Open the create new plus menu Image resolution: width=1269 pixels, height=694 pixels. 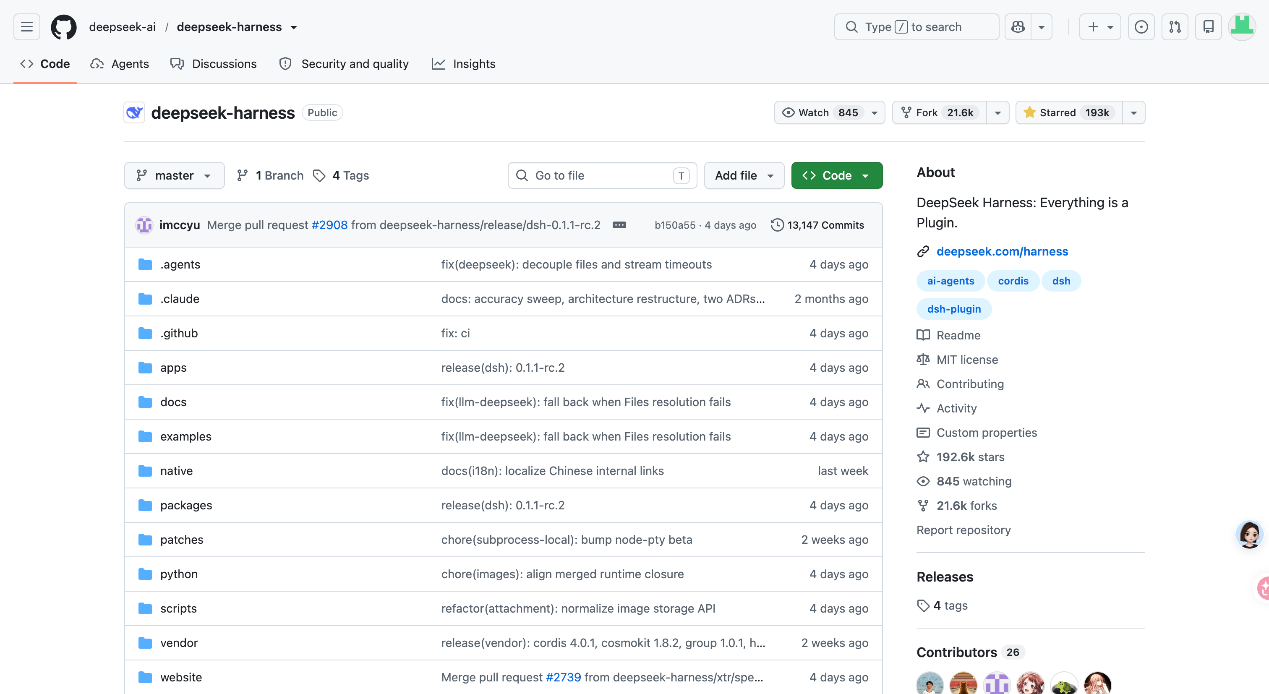(x=1100, y=26)
